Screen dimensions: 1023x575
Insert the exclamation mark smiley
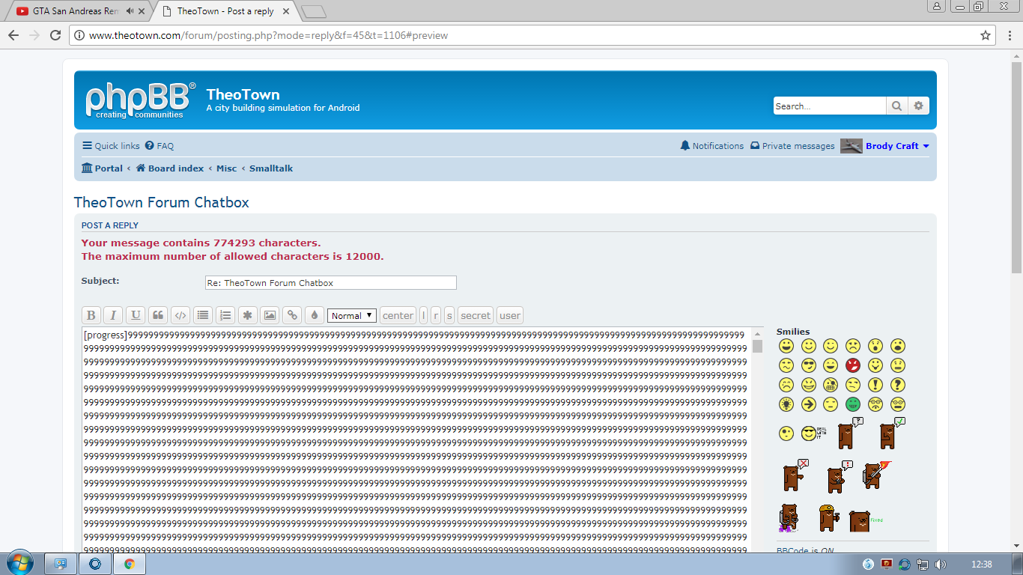click(875, 385)
